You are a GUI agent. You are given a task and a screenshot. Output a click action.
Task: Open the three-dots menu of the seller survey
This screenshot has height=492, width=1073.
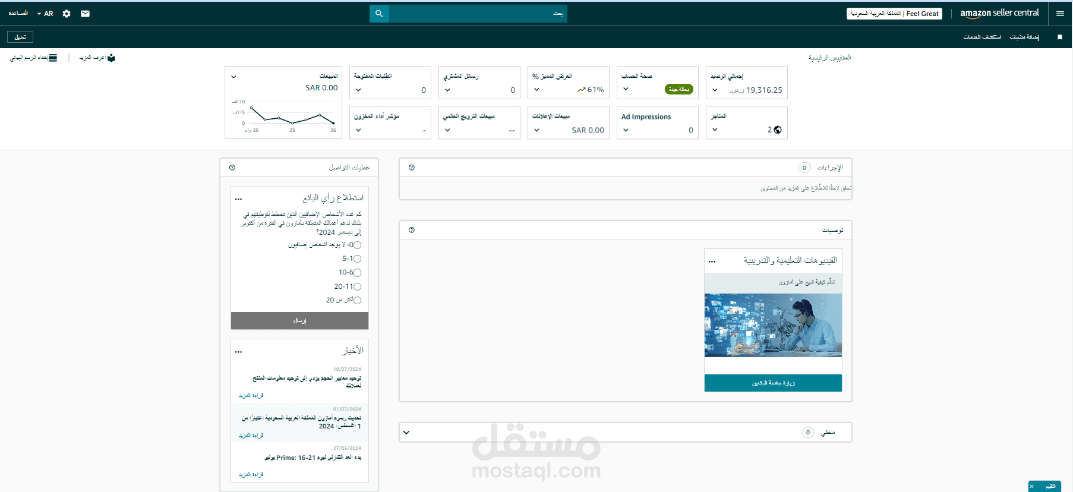238,199
